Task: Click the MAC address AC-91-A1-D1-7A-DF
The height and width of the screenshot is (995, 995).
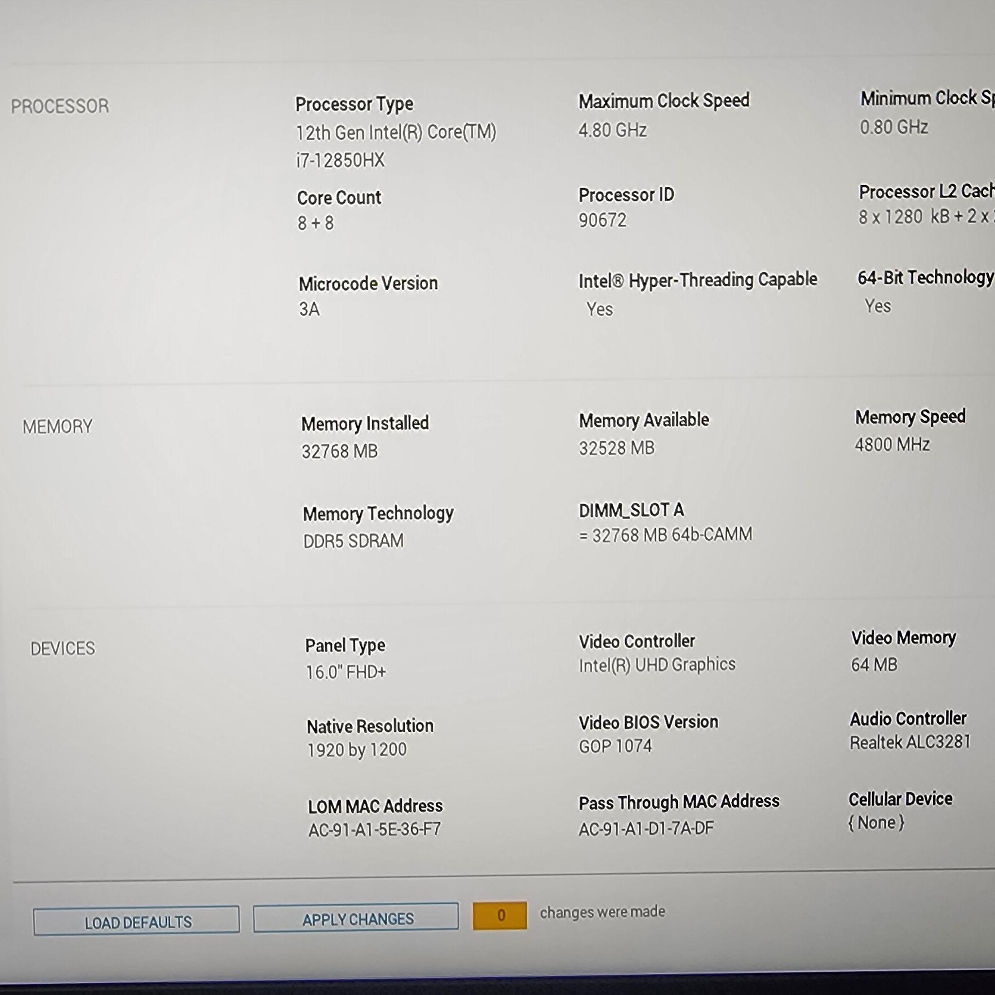Action: (x=646, y=829)
